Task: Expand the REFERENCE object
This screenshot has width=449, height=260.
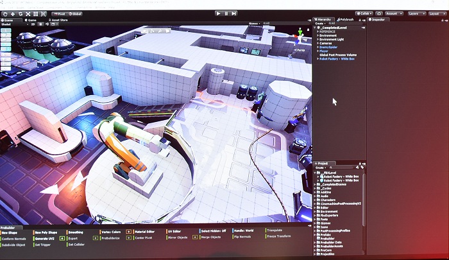Action: point(318,31)
